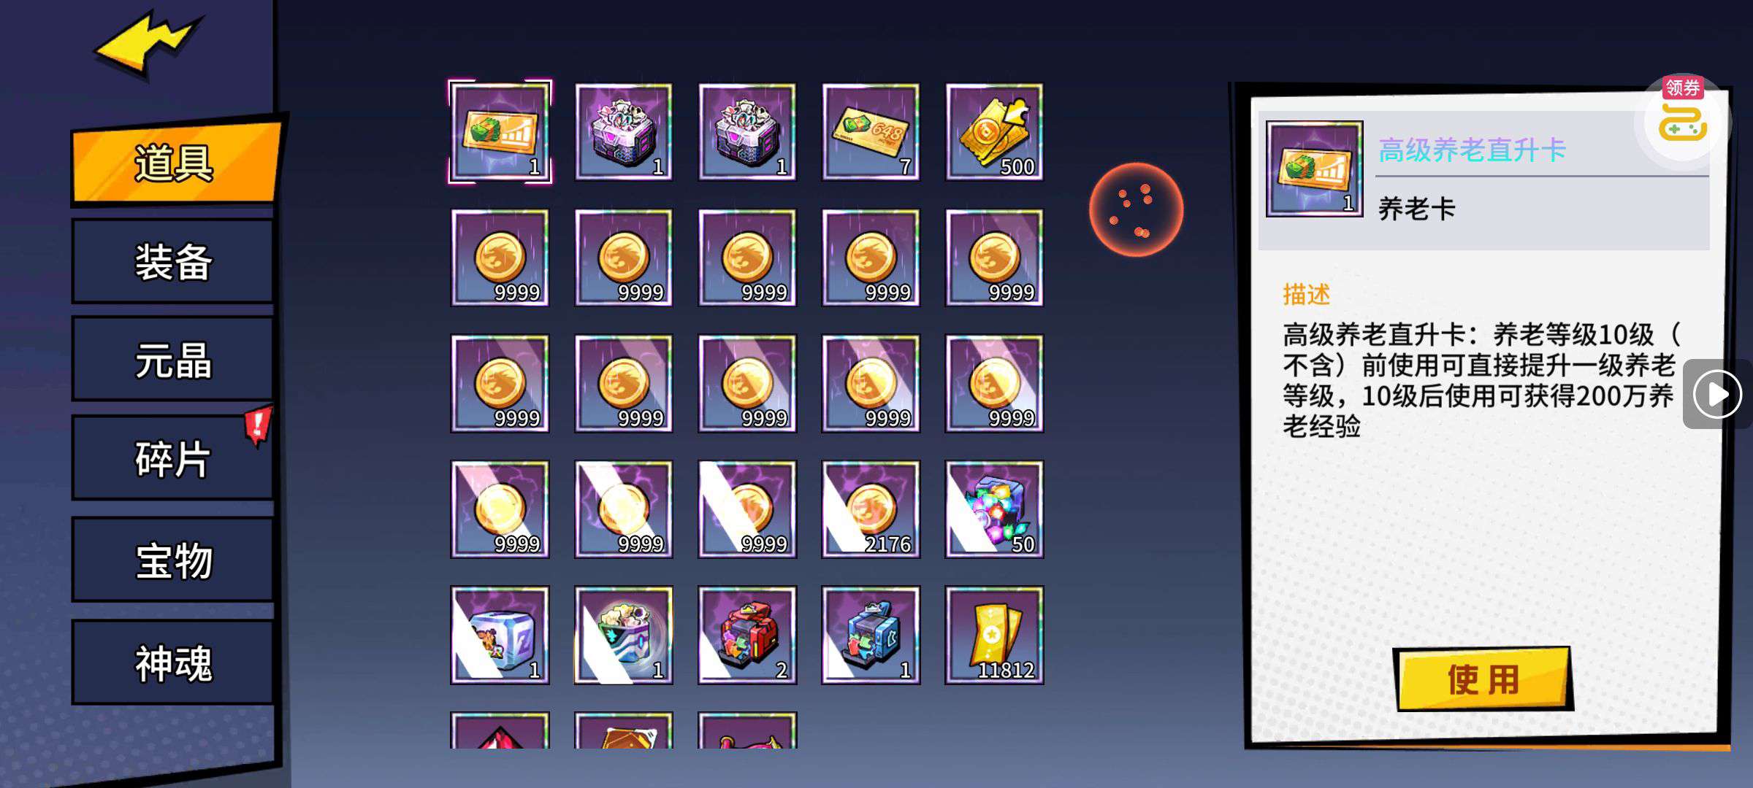Open the 宝物 treasures tab
This screenshot has height=788, width=1753.
(172, 560)
